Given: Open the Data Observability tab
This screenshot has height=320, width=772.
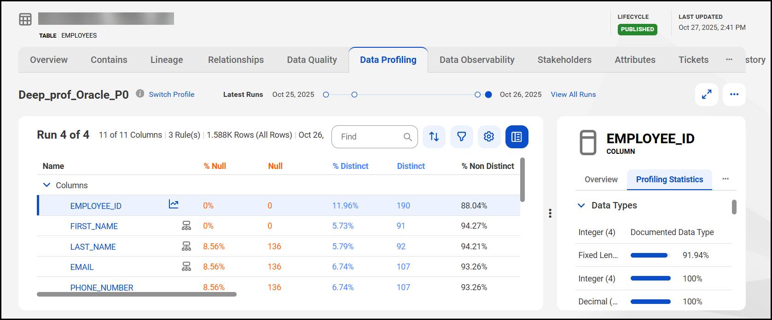Looking at the screenshot, I should point(477,60).
